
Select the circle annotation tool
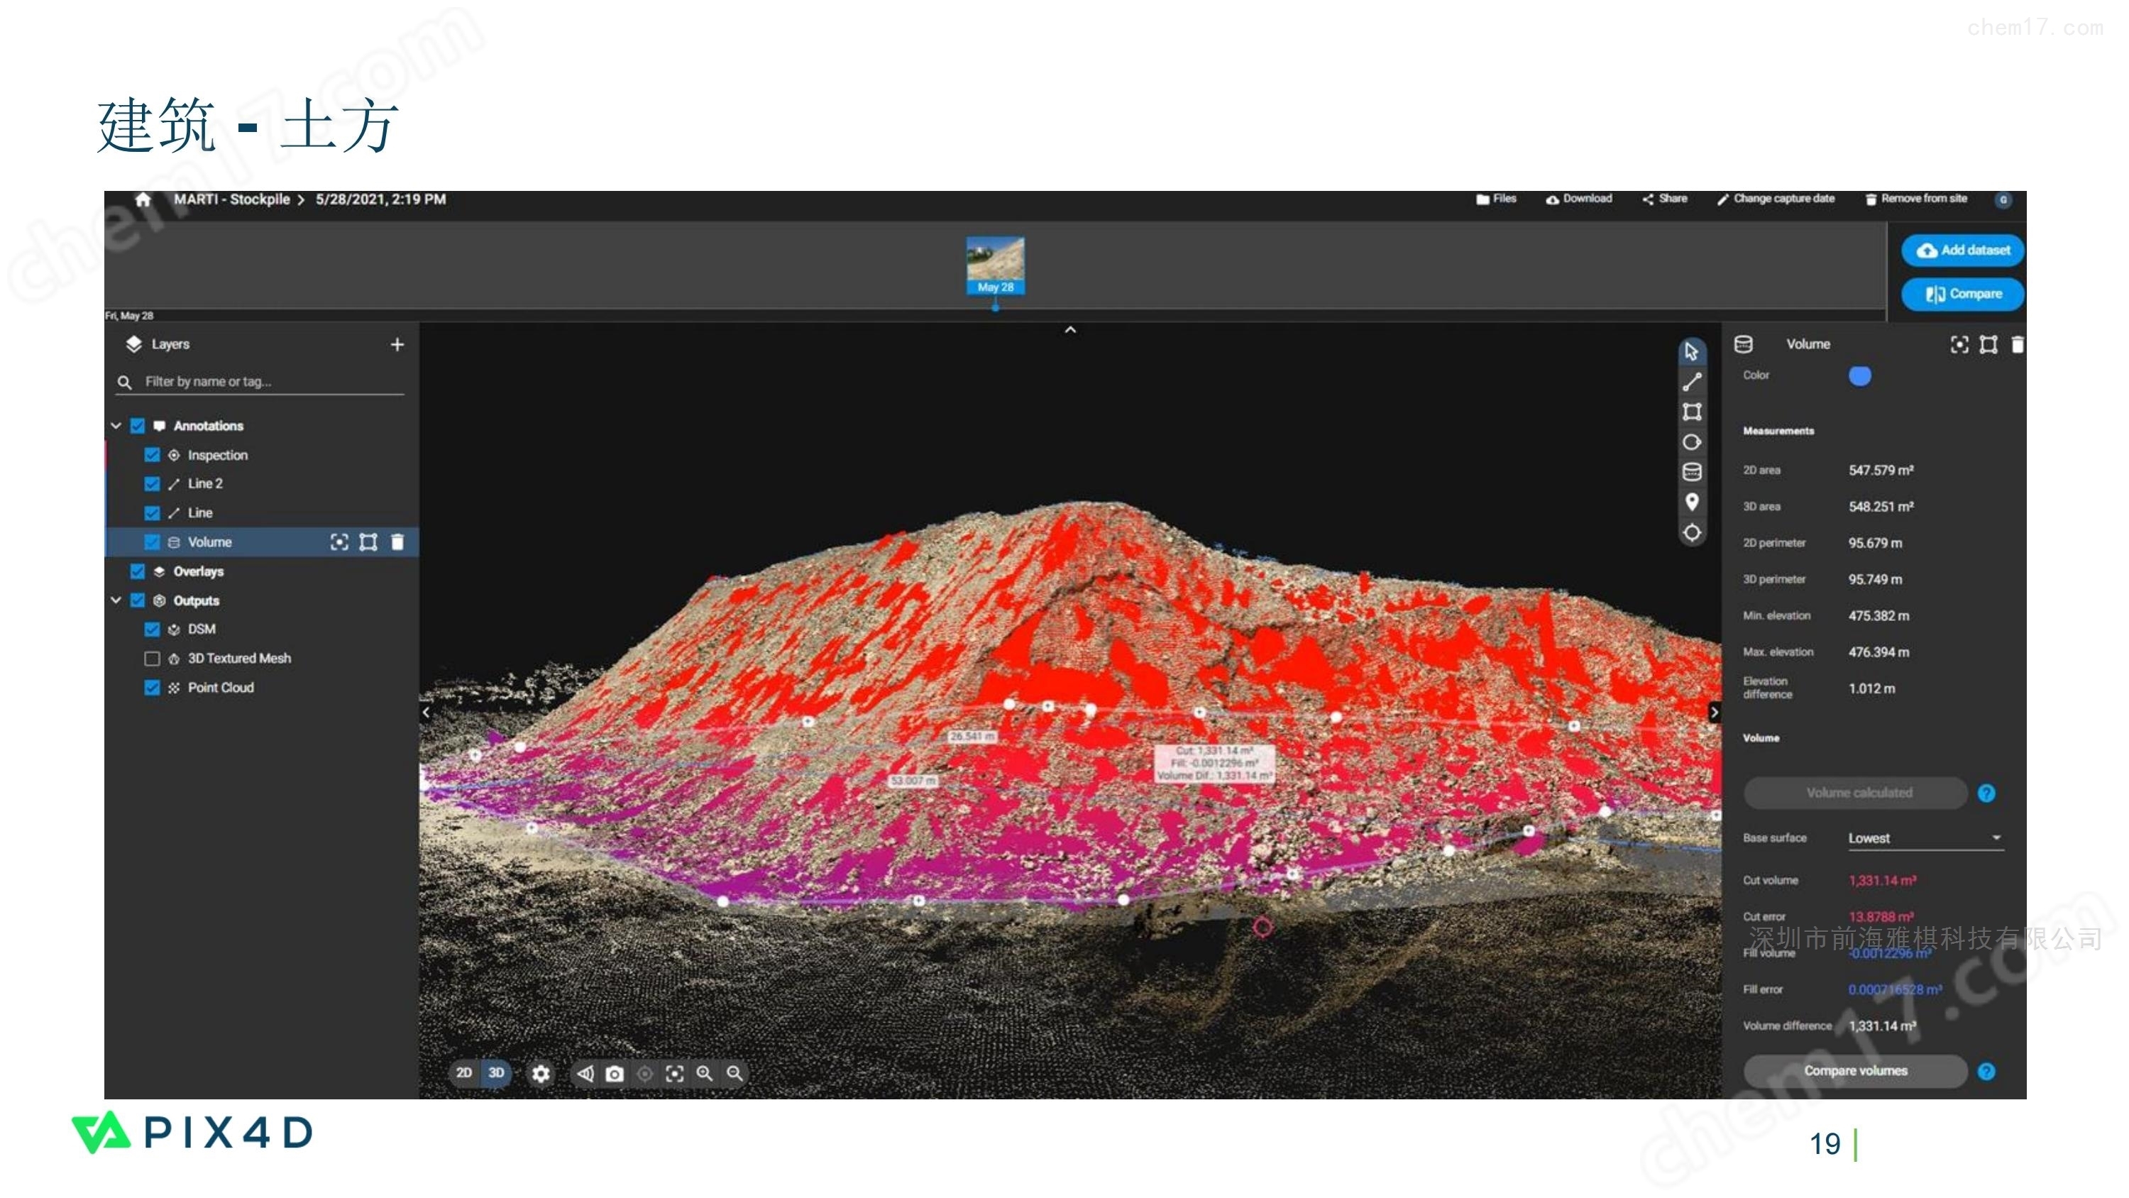[1692, 442]
